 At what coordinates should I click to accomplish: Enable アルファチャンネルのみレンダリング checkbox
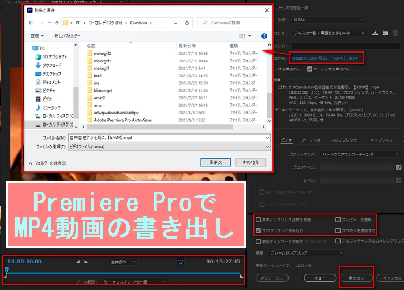click(338, 241)
